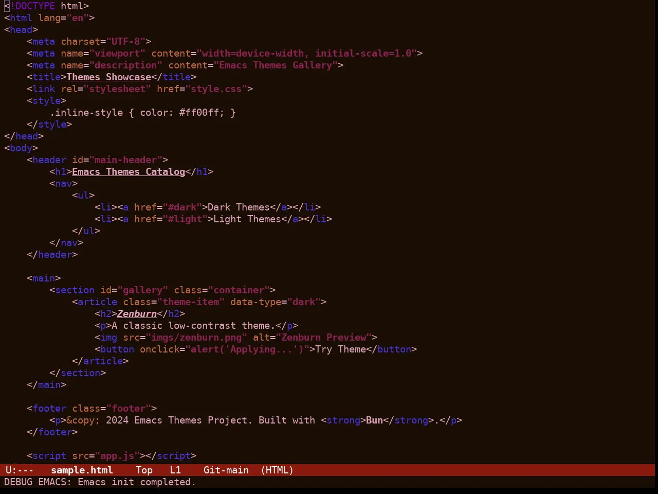Click the closing </section> tag
658x494 pixels.
[78, 373]
